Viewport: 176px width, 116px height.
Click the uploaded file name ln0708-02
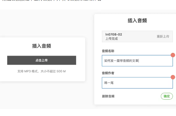tap(114, 35)
